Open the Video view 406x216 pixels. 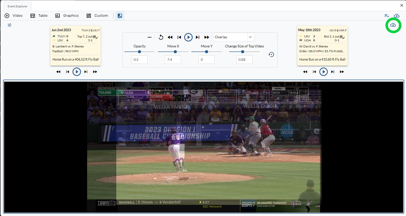[14, 16]
